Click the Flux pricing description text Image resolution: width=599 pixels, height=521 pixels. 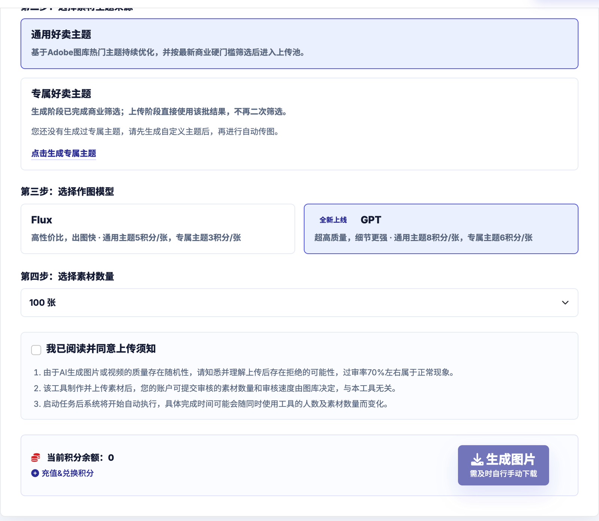(x=136, y=238)
